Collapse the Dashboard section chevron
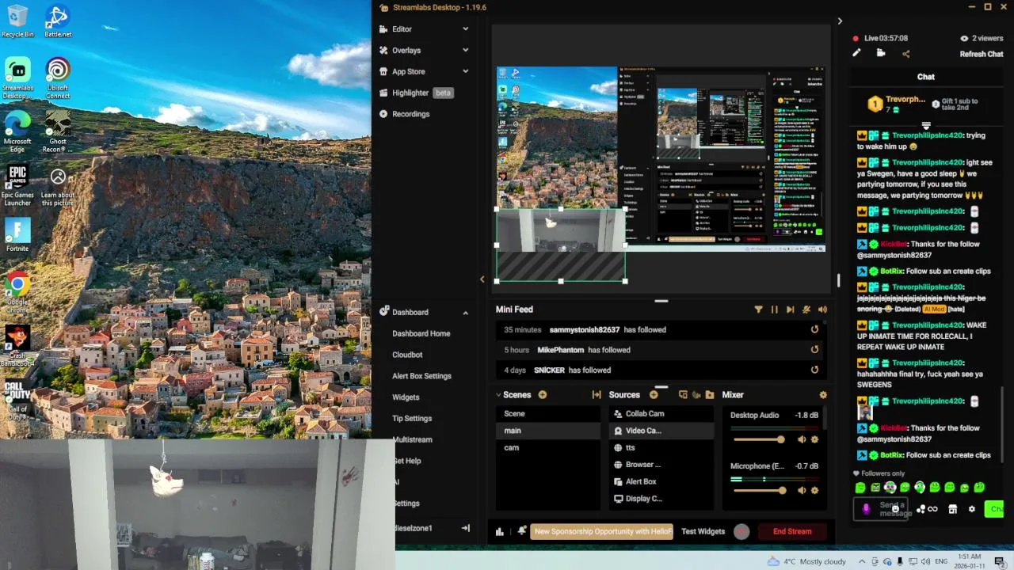Image resolution: width=1014 pixels, height=570 pixels. click(x=465, y=313)
